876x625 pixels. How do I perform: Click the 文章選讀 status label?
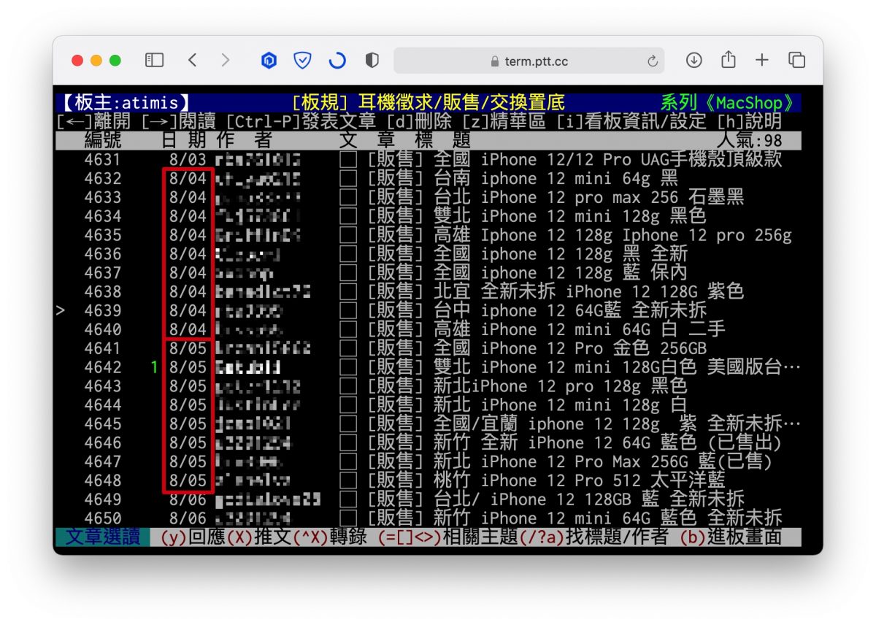103,537
